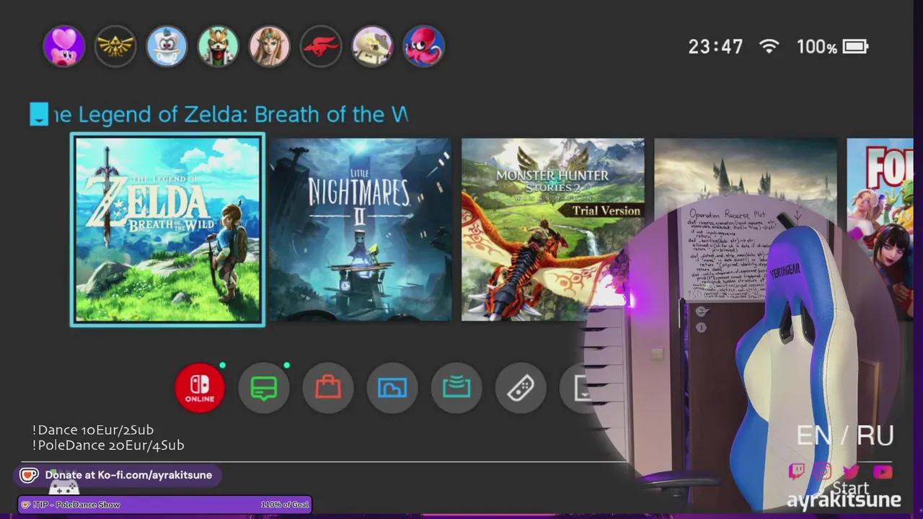The width and height of the screenshot is (923, 519).
Task: Check the Wi-Fi signal indicator
Action: click(x=769, y=47)
